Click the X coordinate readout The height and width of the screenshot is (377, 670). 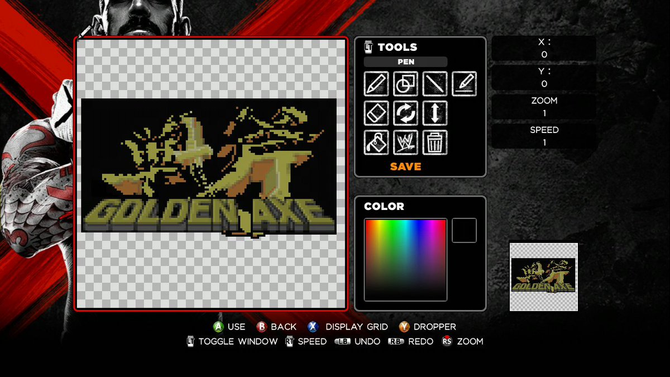(x=544, y=49)
